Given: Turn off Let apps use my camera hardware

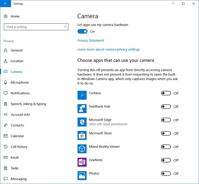Looking at the screenshot, I should [83, 31].
